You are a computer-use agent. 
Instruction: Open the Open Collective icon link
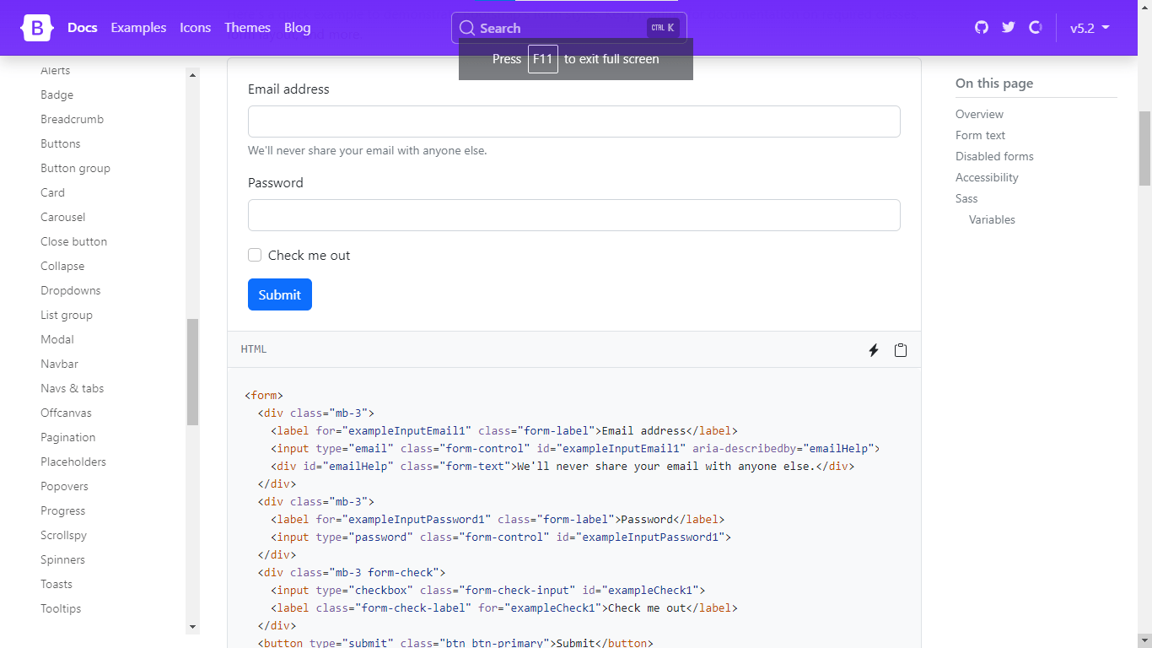tap(1036, 28)
